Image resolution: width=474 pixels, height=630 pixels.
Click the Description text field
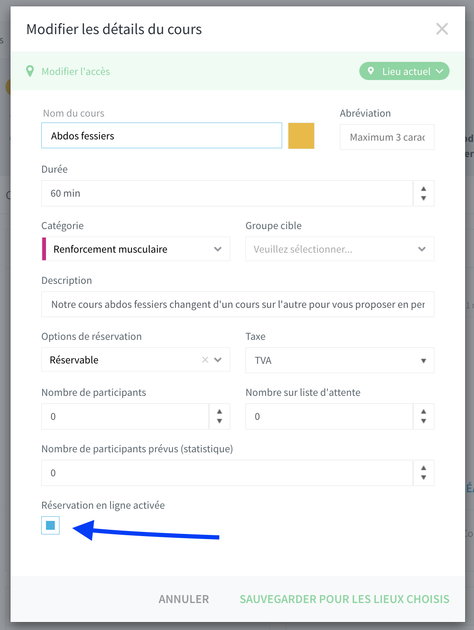click(x=238, y=304)
